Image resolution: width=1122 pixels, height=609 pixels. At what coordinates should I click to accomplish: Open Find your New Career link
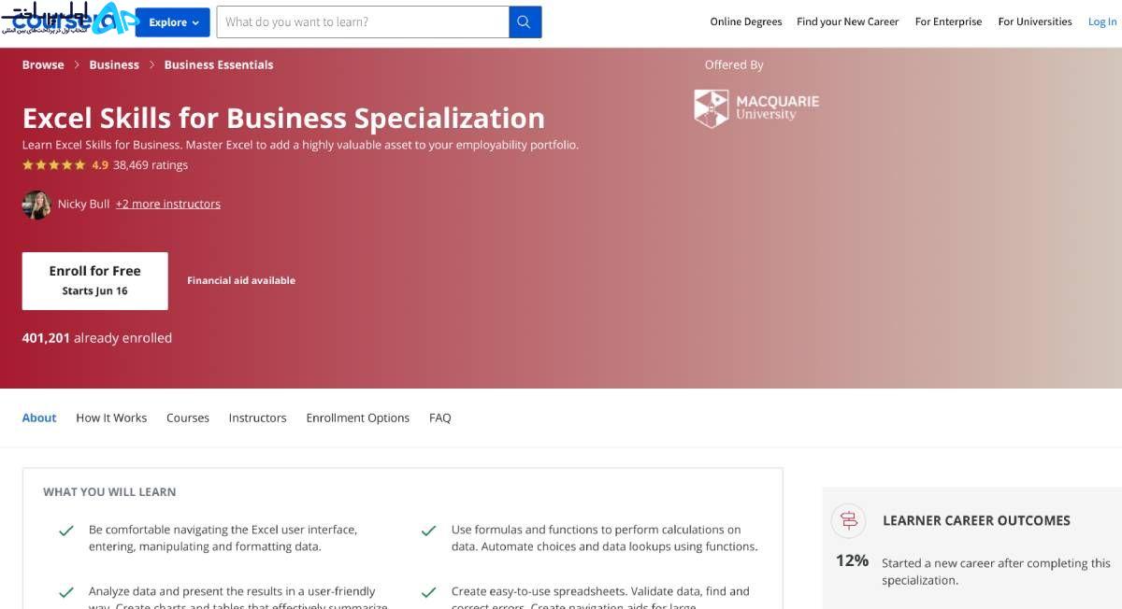tap(847, 21)
